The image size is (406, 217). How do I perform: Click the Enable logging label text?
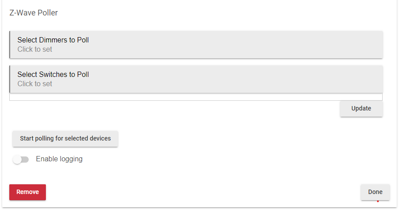(x=59, y=159)
